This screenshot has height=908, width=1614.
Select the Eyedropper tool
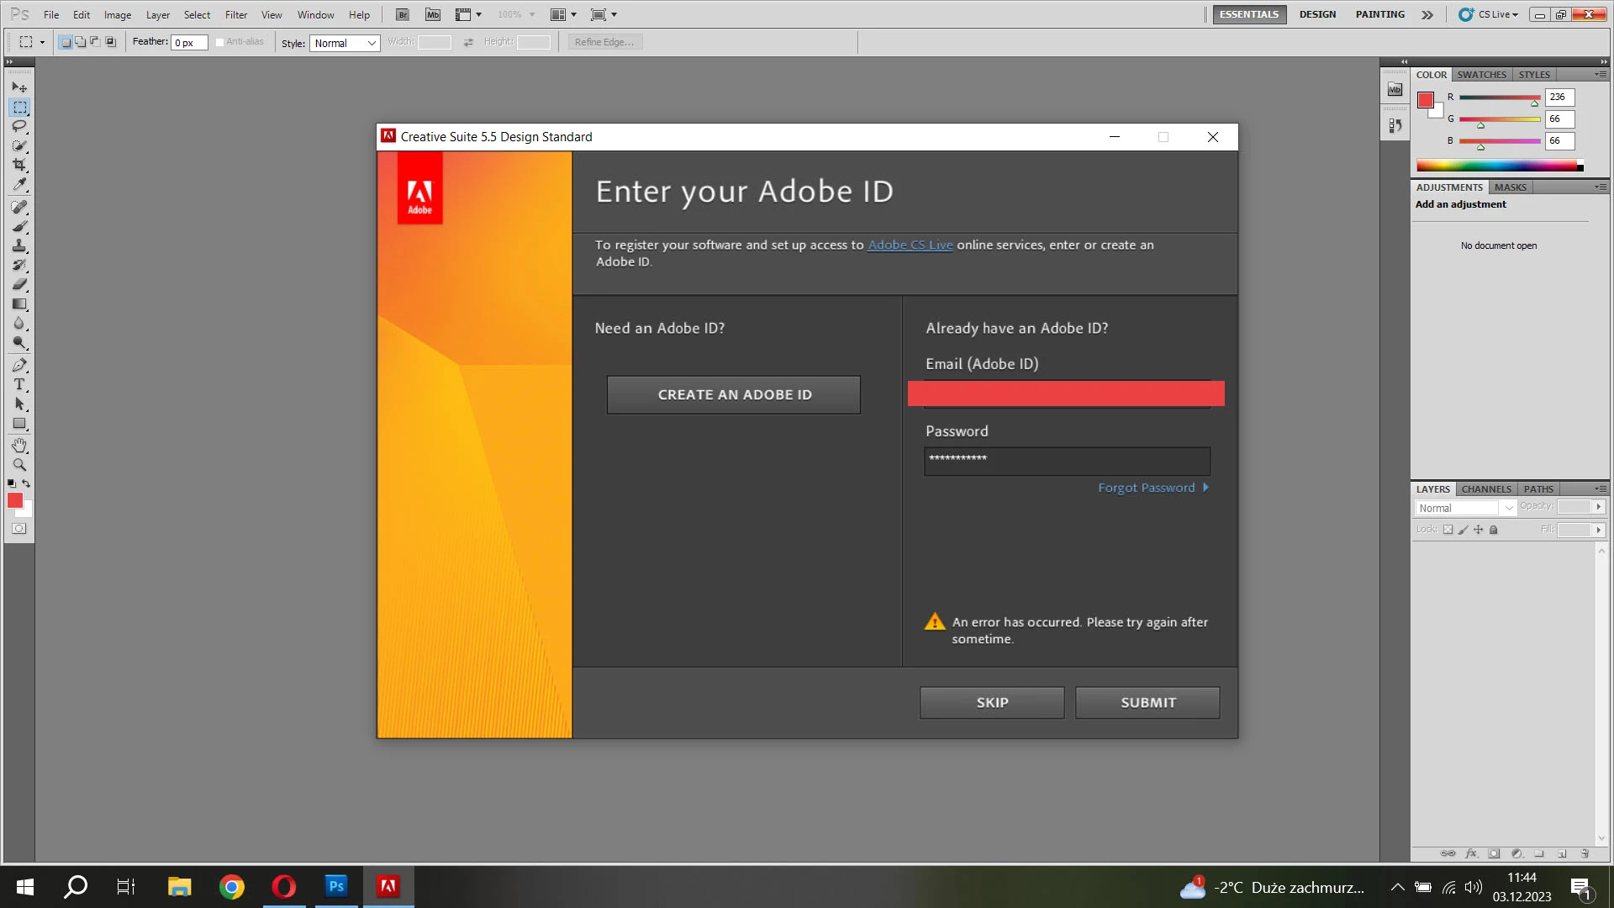click(19, 185)
